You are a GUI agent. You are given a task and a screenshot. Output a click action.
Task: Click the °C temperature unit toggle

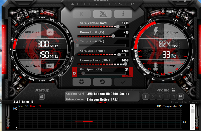point(174,56)
